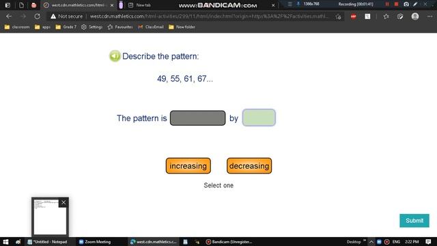
Task: Open the clock showing 2:22 PM
Action: [412, 242]
